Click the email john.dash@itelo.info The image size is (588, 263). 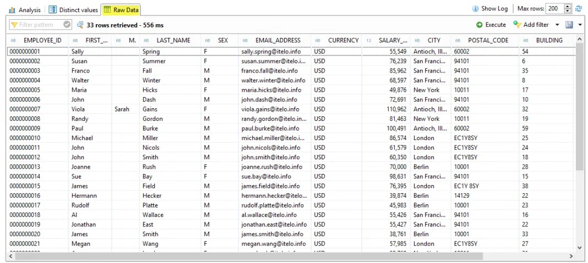[269, 99]
